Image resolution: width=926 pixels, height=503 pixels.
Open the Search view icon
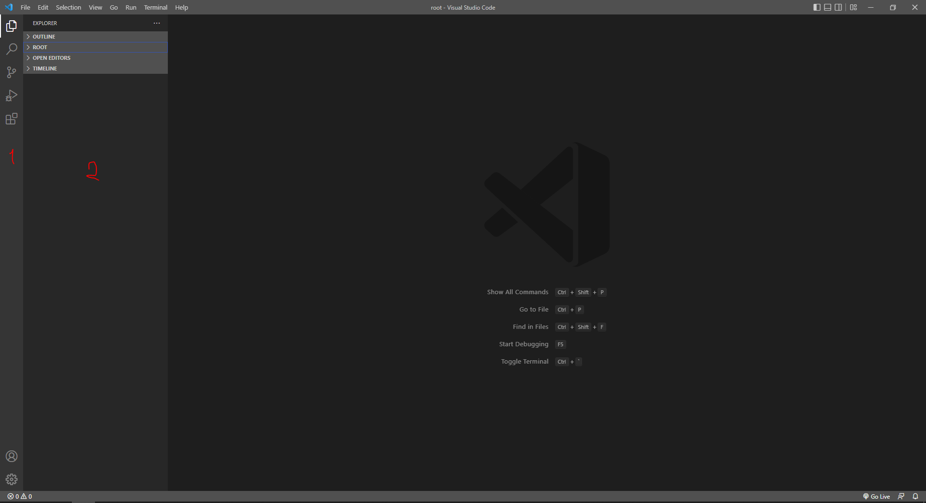[12, 49]
